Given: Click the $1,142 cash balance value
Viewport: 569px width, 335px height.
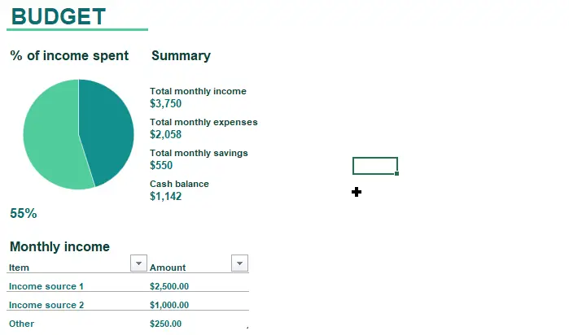Looking at the screenshot, I should point(165,196).
